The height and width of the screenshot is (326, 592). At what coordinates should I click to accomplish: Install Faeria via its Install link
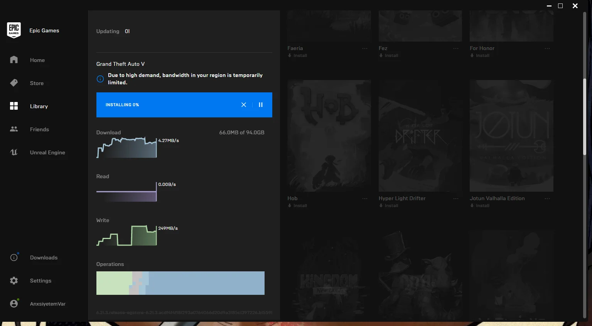click(297, 55)
